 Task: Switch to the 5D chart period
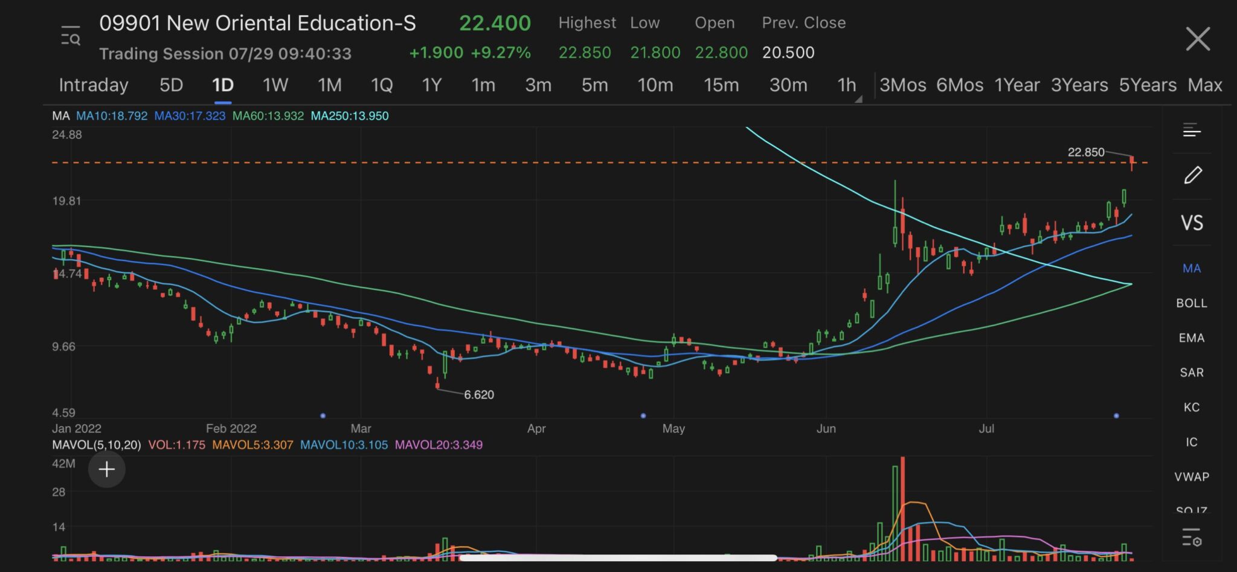[171, 85]
